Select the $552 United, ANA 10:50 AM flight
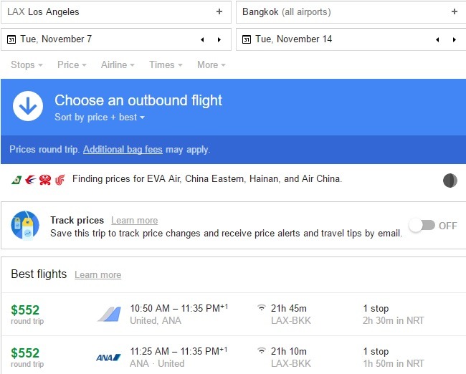466x374 pixels. coord(233,315)
